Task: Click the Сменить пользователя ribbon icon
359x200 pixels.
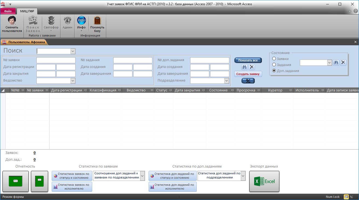Action: (x=12, y=21)
